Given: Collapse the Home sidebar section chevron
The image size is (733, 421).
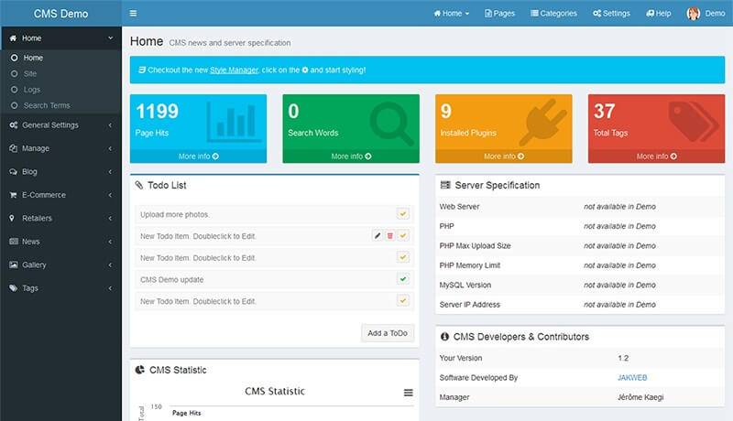Looking at the screenshot, I should (111, 38).
